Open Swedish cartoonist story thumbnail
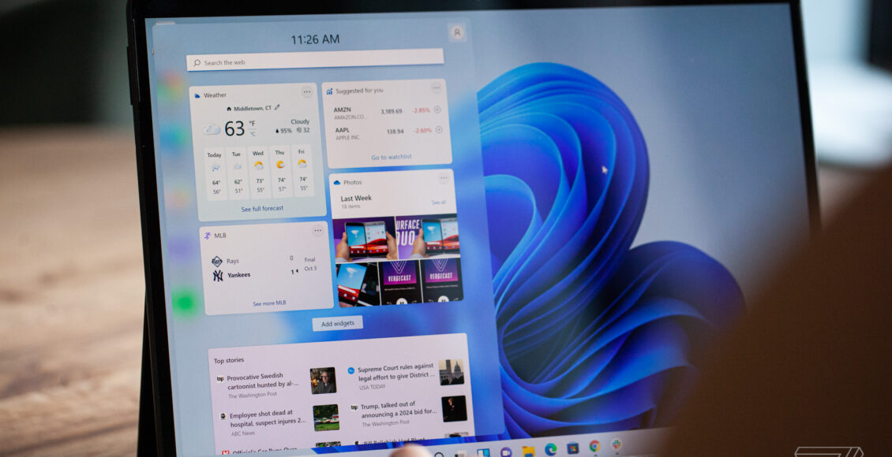892x457 pixels. [x=323, y=381]
